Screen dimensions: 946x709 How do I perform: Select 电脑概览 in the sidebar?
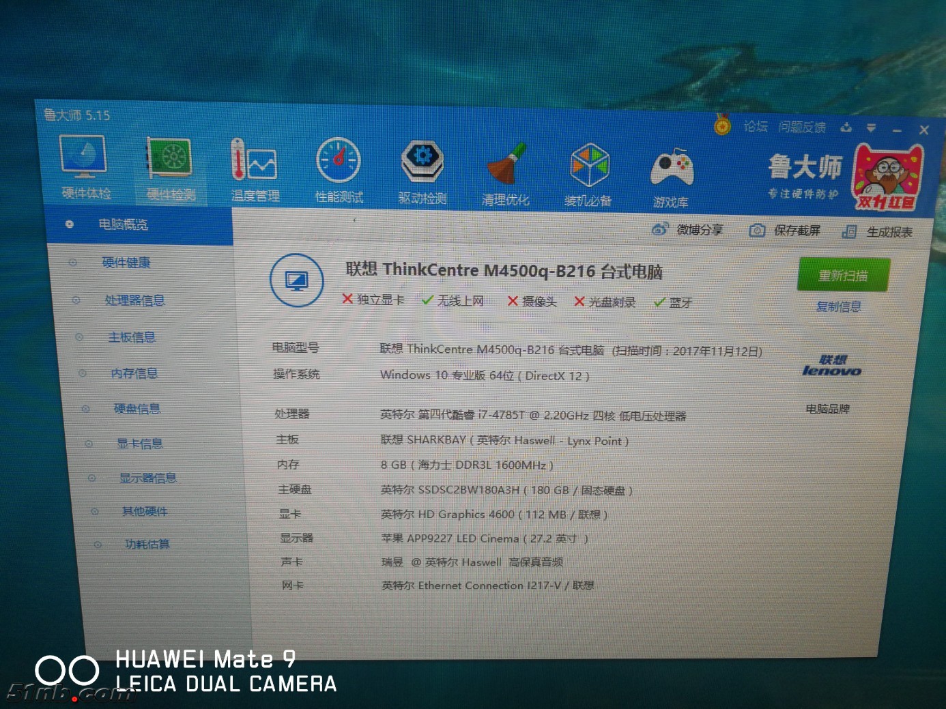coord(123,225)
